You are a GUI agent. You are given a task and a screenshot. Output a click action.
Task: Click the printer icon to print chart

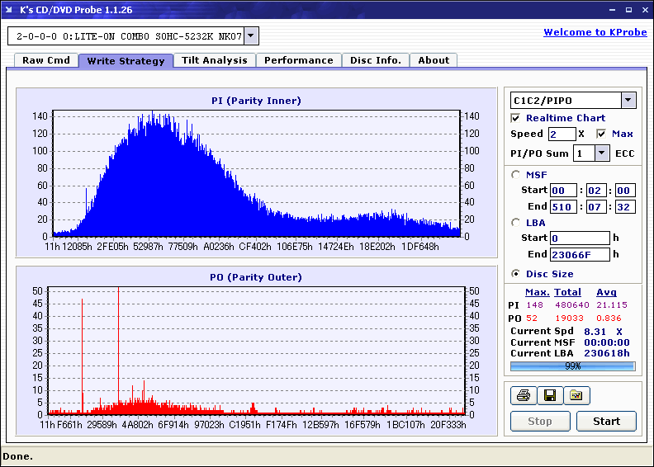tap(522, 396)
